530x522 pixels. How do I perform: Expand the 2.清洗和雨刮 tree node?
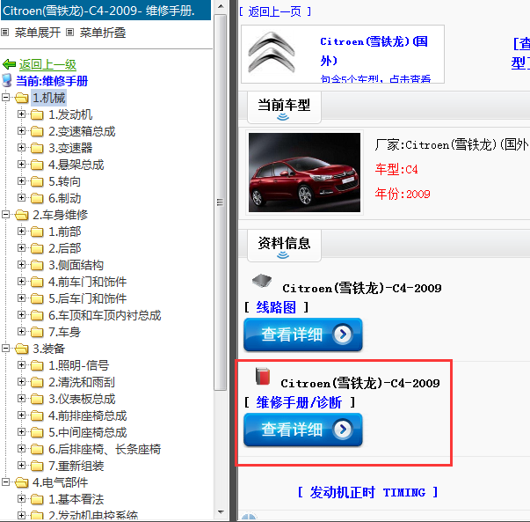pos(21,381)
